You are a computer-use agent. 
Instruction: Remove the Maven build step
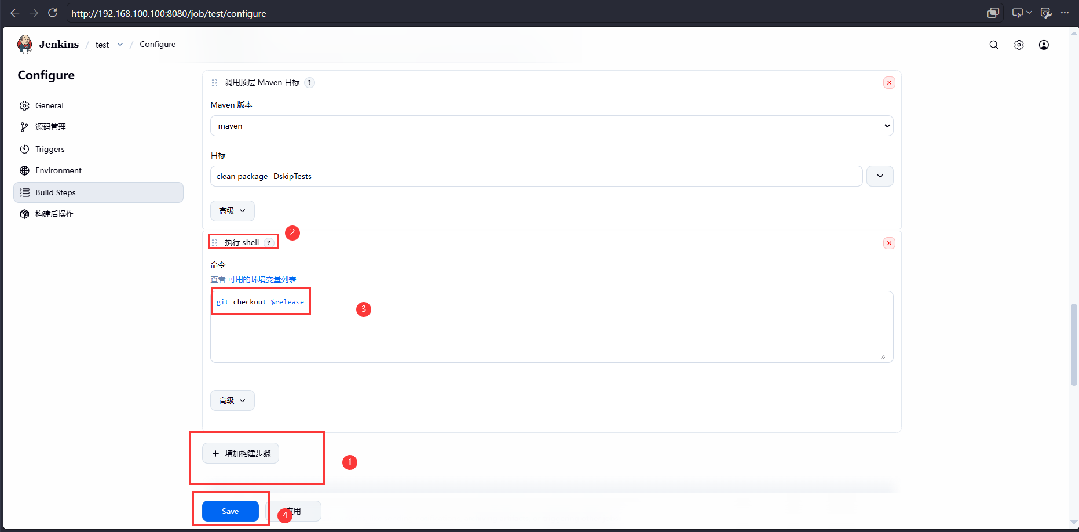pyautogui.click(x=889, y=82)
